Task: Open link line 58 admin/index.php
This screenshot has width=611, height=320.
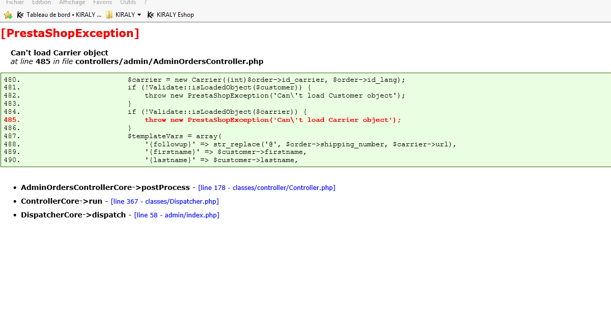Action: coord(177,215)
